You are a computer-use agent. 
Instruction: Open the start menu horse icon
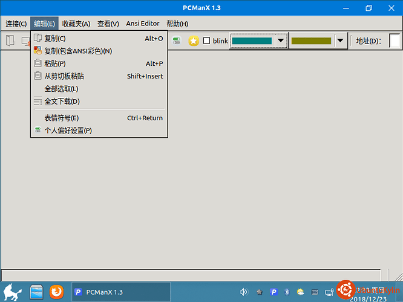click(12, 292)
